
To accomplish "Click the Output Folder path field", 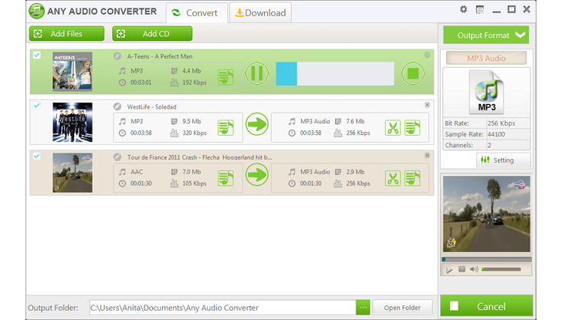I will [x=222, y=308].
